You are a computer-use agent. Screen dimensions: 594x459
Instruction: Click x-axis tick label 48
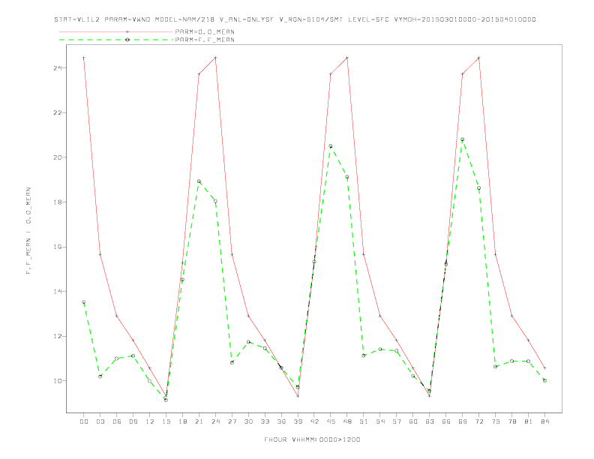347,421
